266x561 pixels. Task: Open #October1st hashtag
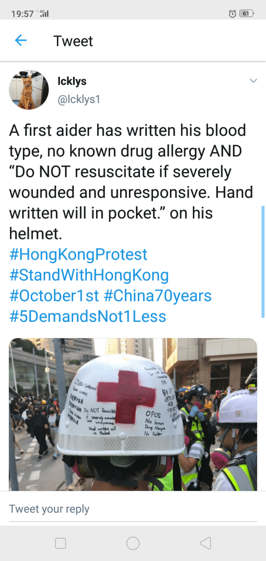point(54,296)
